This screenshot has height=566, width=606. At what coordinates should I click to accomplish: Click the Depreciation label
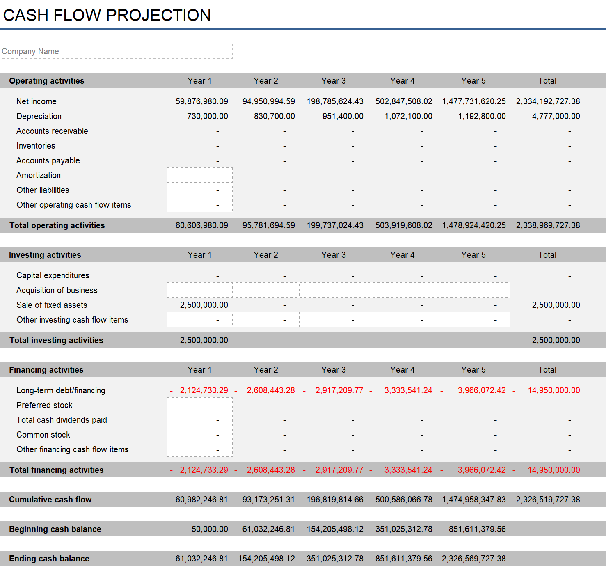[39, 116]
